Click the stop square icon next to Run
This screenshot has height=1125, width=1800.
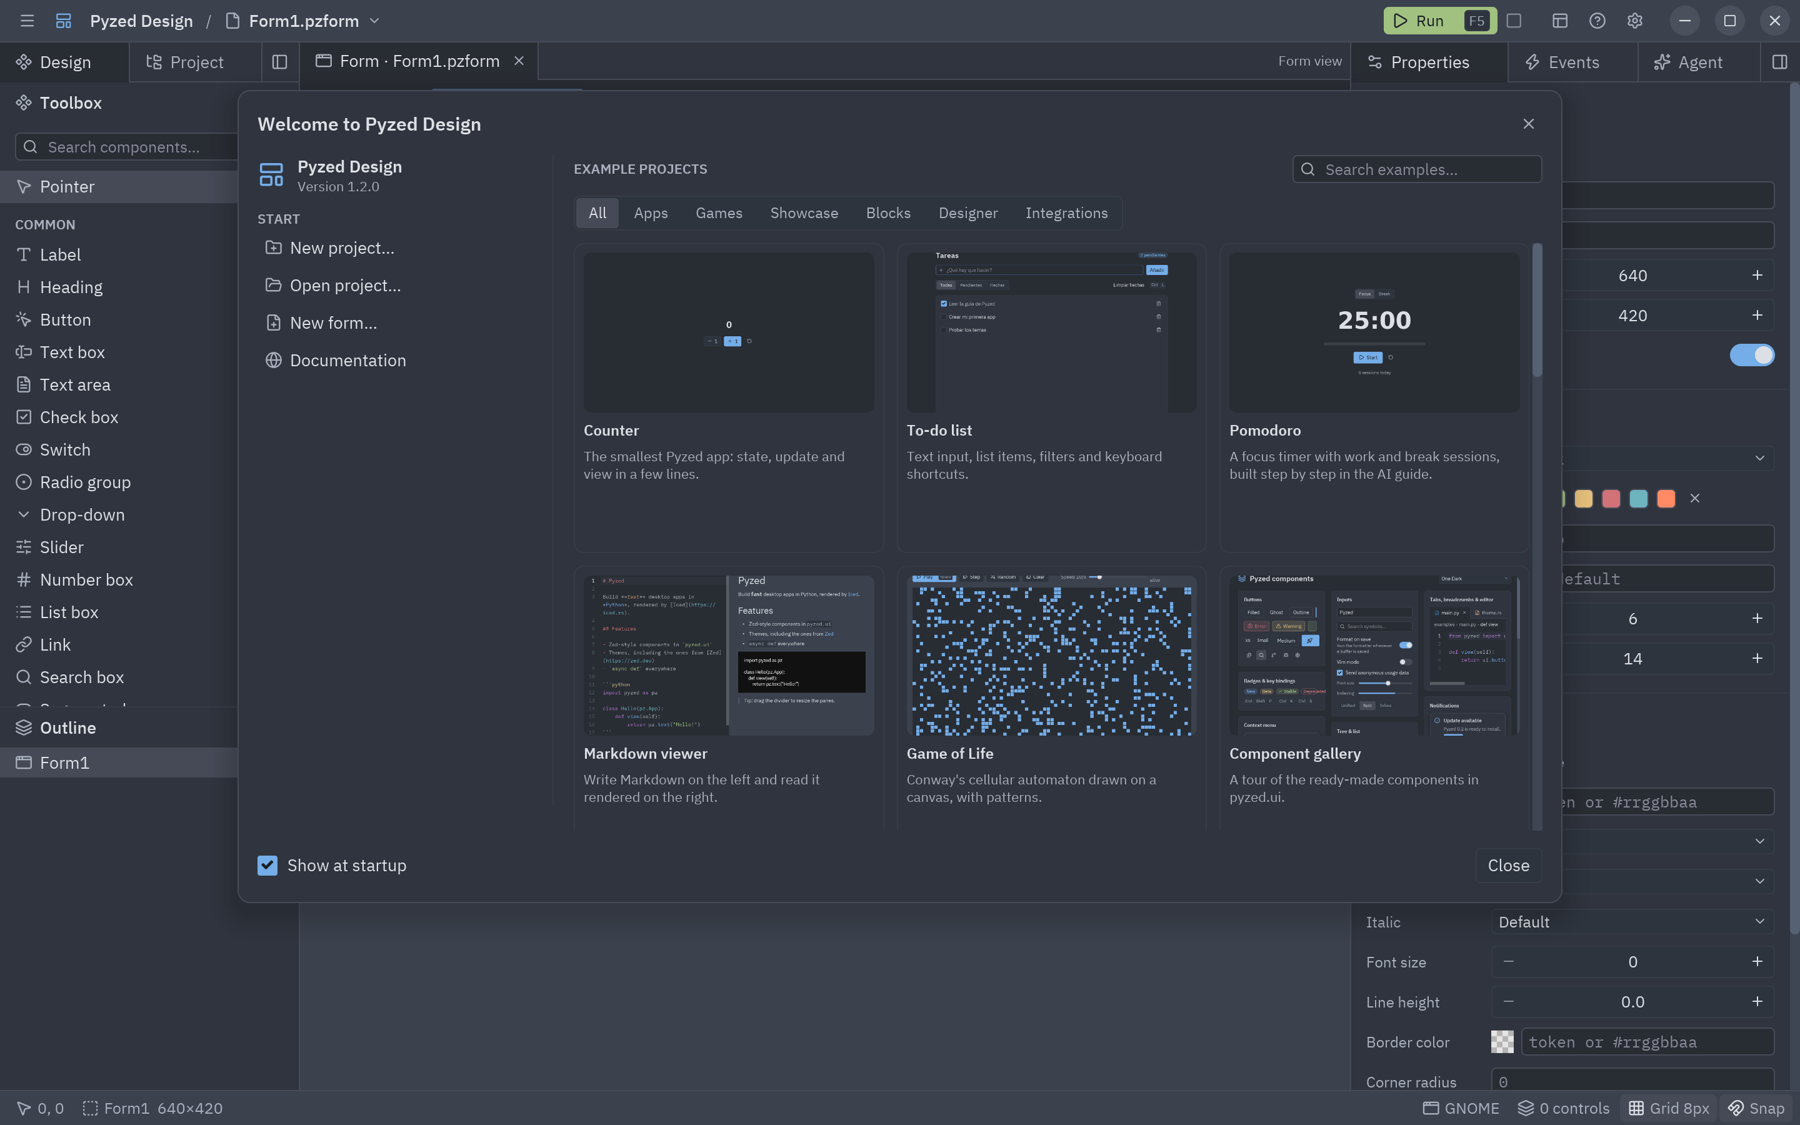pyautogui.click(x=1514, y=21)
